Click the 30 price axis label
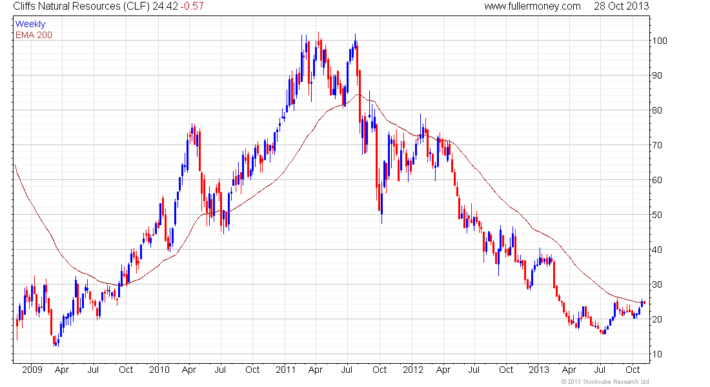This screenshot has height=387, width=710. tap(656, 284)
